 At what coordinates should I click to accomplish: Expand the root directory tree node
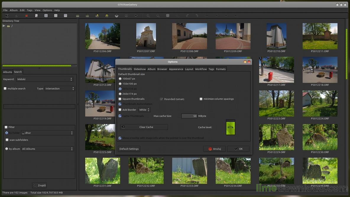pos(4,26)
